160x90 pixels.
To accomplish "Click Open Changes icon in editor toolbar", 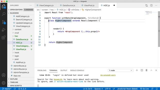I will pos(146,5).
